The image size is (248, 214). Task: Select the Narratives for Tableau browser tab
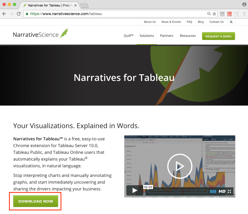(x=47, y=5)
